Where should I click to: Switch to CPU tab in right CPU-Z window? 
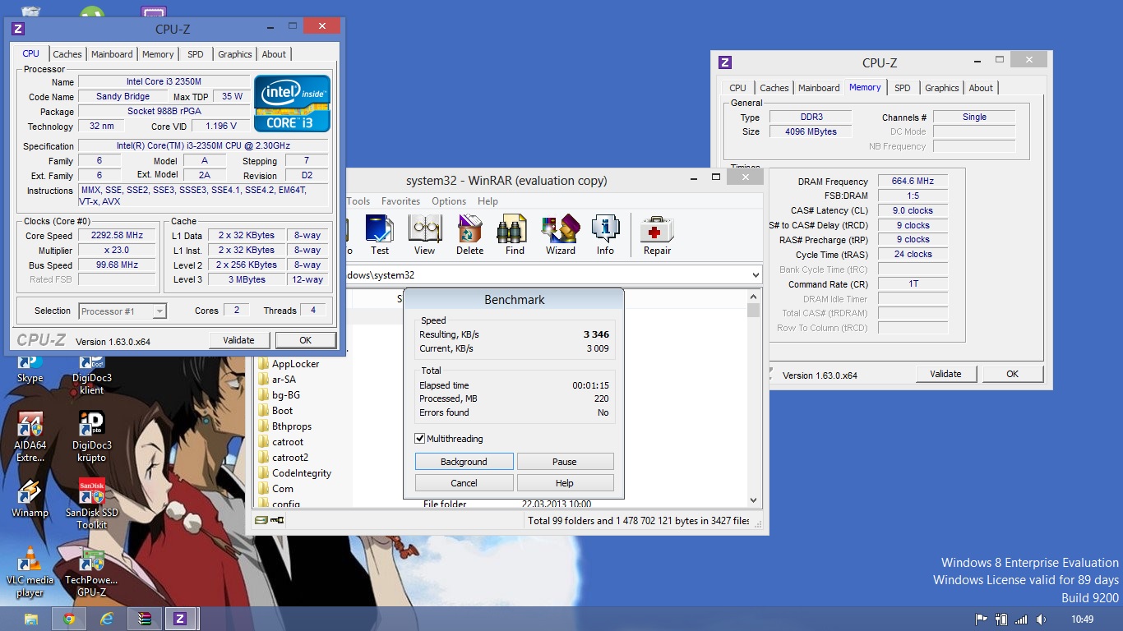pyautogui.click(x=738, y=88)
